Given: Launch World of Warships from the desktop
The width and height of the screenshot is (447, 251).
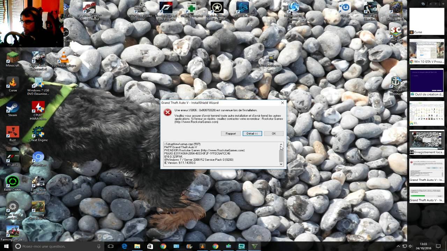Looking at the screenshot, I should pos(396,86).
